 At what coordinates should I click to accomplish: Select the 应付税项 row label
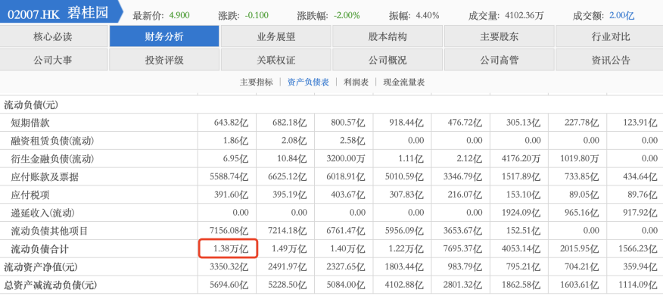[30, 195]
